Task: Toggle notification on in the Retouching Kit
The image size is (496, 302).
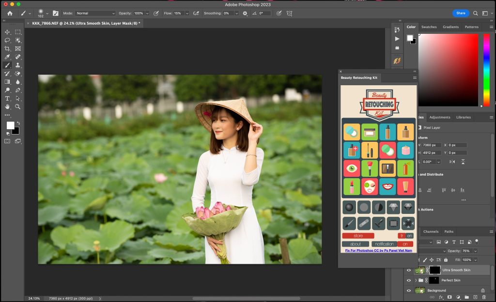Action: [406, 243]
